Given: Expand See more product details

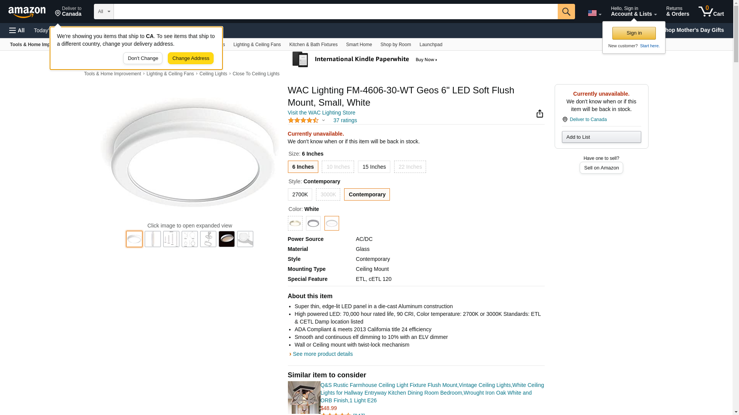Looking at the screenshot, I should 322,354.
